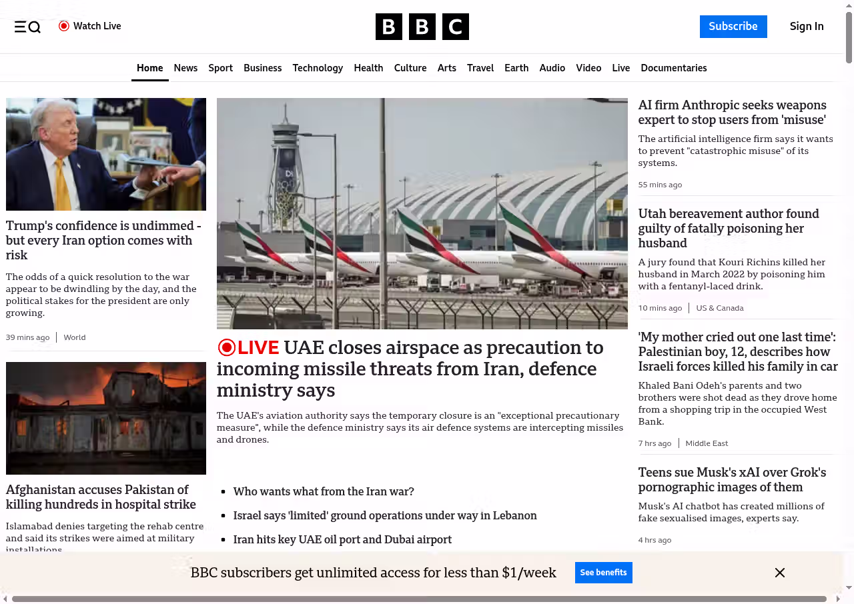
Task: Open 'Who wants what from the Iran war?'
Action: pos(324,491)
